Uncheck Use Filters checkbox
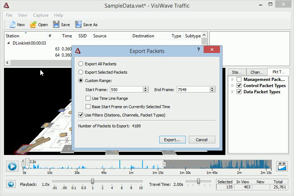 pos(81,115)
